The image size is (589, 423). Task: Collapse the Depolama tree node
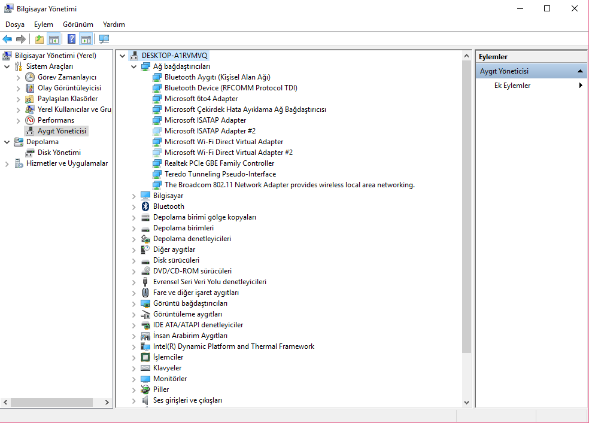point(7,142)
